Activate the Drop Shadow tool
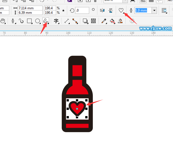Image resolution: width=173 pixels, height=153 pixels. [85, 21]
